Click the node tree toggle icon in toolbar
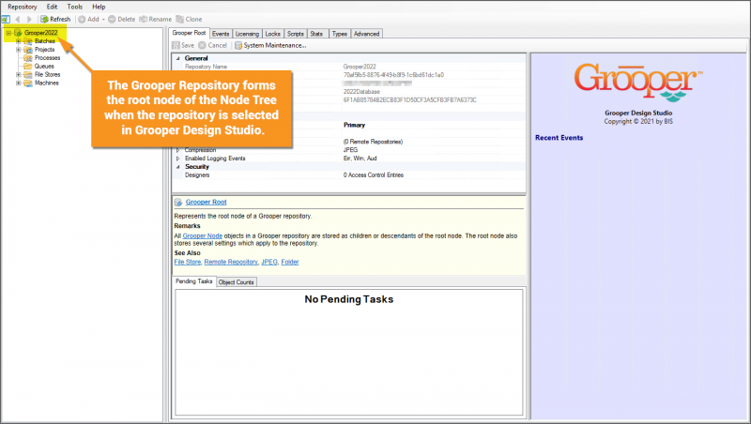 (x=6, y=19)
